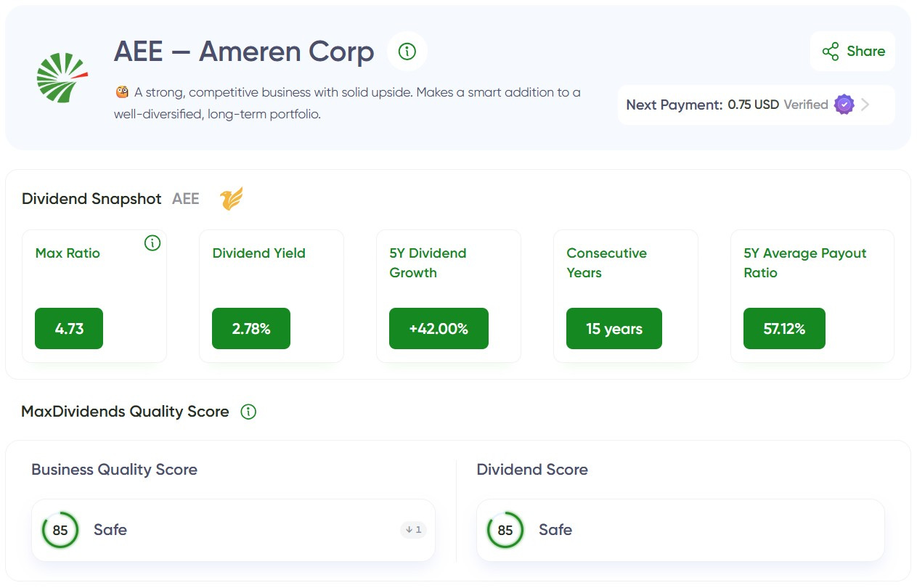Click the 4.73 Max Ratio value
917x588 pixels.
pos(69,328)
